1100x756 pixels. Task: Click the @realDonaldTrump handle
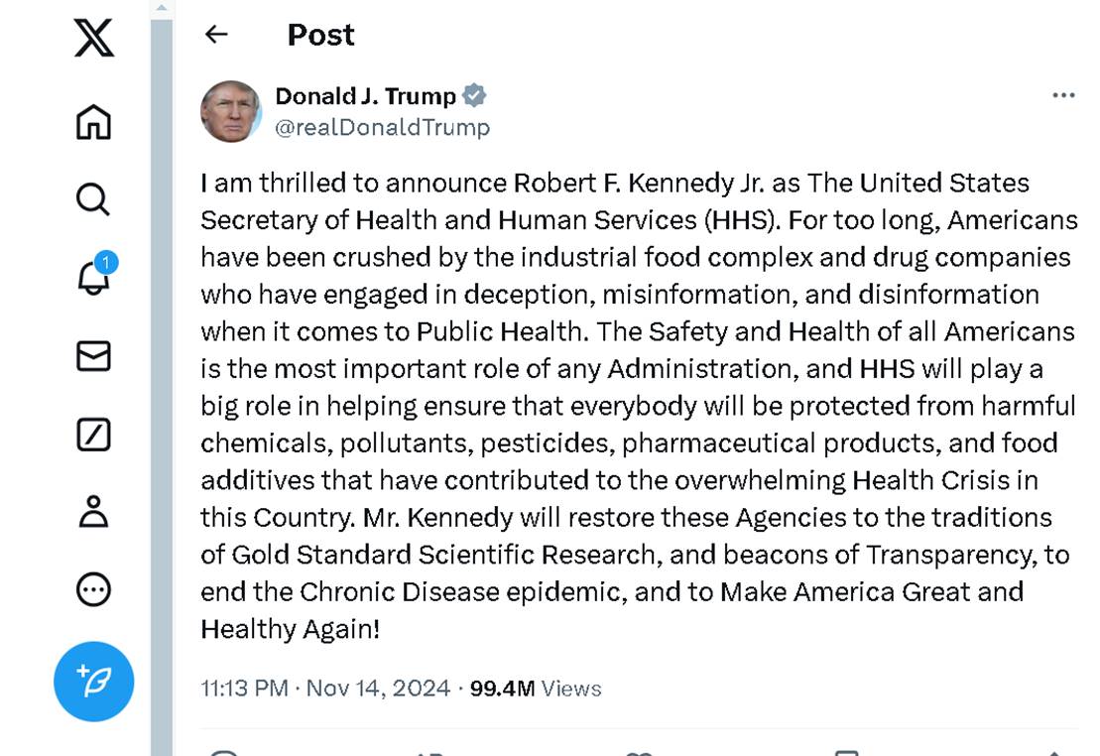point(382,128)
